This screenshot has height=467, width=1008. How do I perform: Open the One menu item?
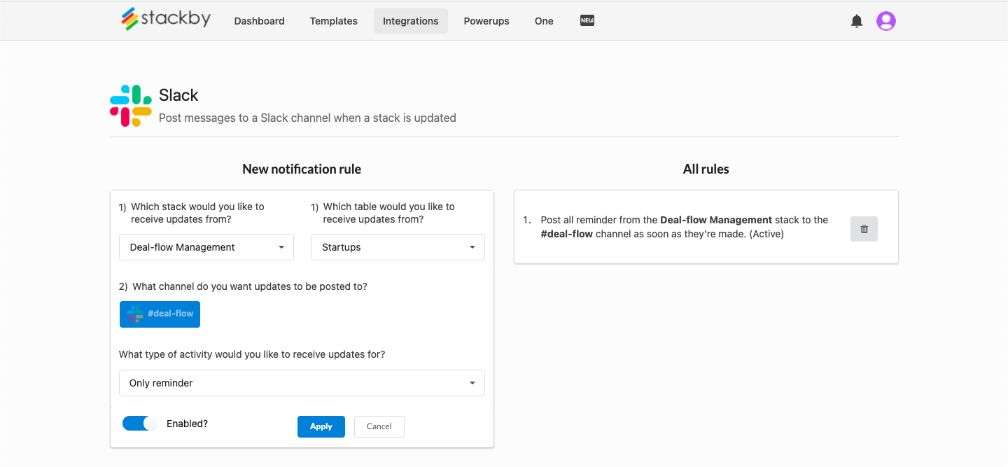[x=544, y=21]
